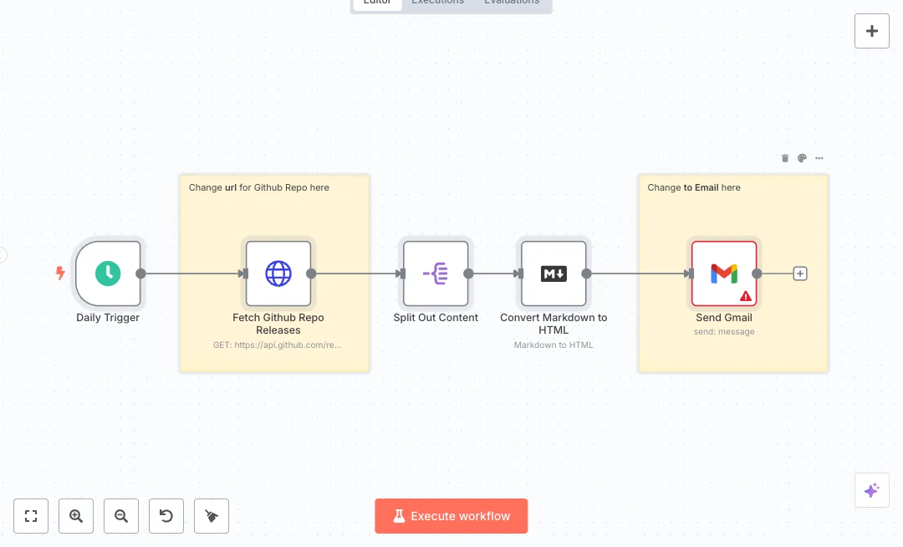Open the Split Out Content node
The image size is (903, 547).
click(x=436, y=273)
